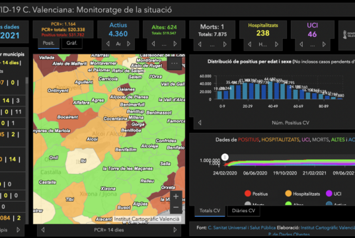Advance the UCI card with right arrow
Viewport: 355px width, 238px height.
[324, 44]
